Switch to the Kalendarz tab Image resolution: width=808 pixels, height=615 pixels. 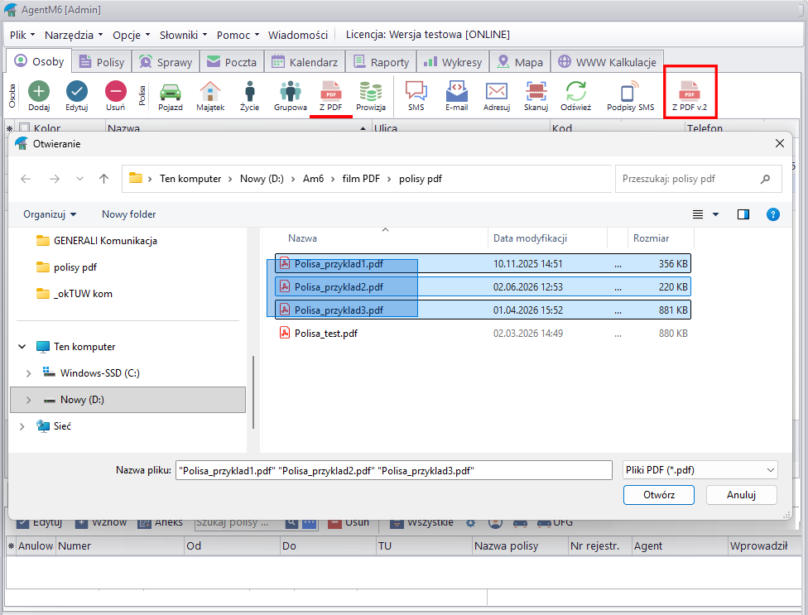click(x=305, y=62)
